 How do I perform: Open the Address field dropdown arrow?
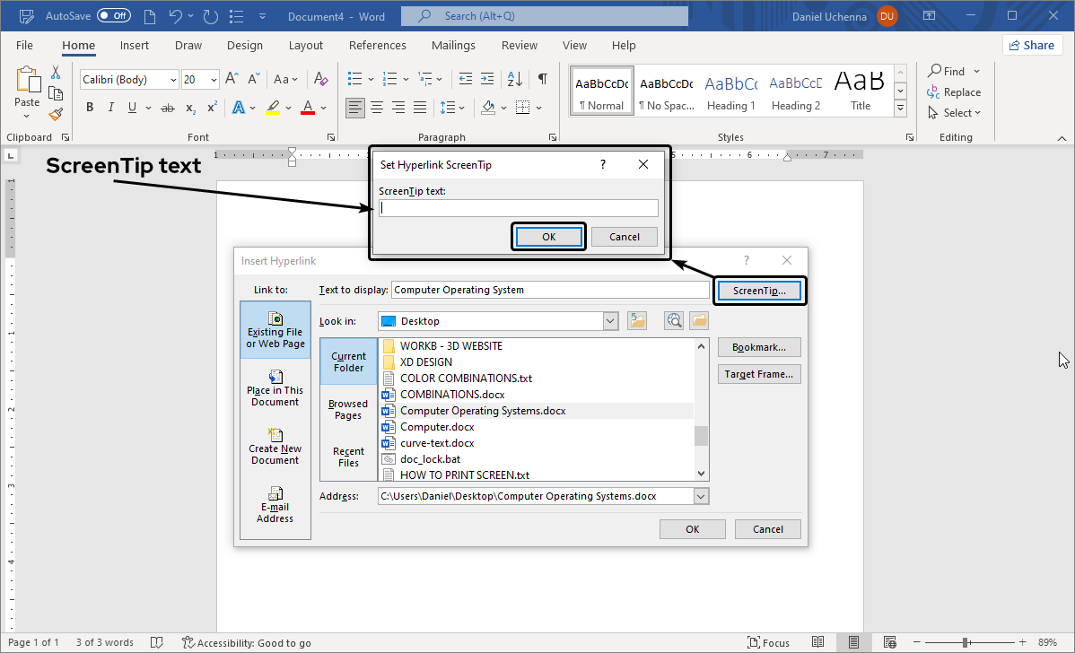point(702,496)
